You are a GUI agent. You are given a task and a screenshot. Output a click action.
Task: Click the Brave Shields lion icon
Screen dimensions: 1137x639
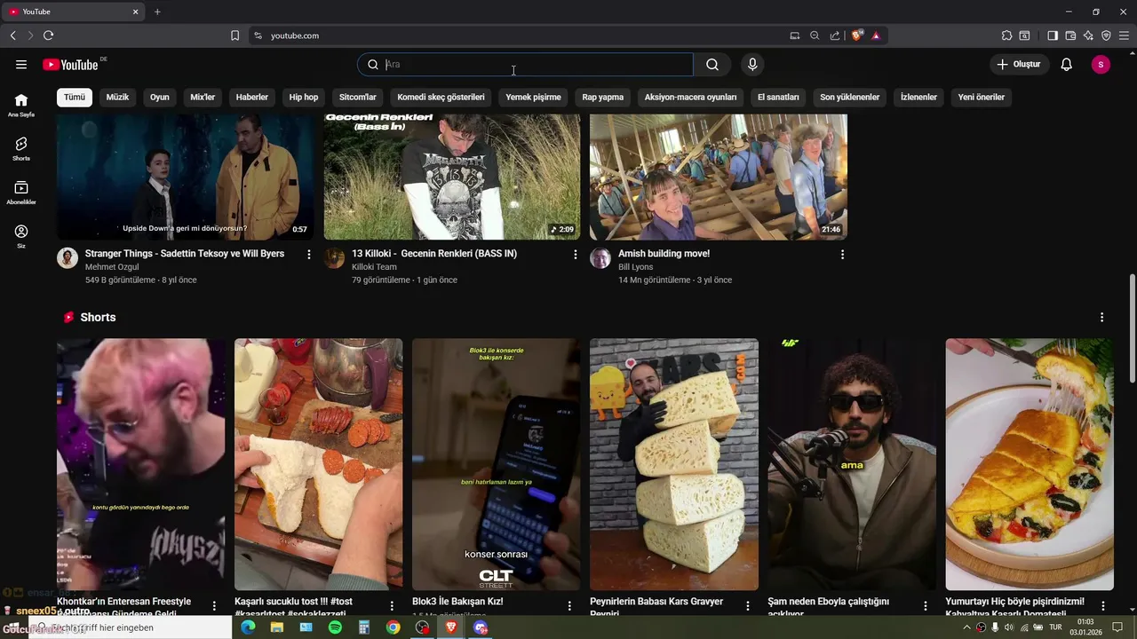point(857,35)
